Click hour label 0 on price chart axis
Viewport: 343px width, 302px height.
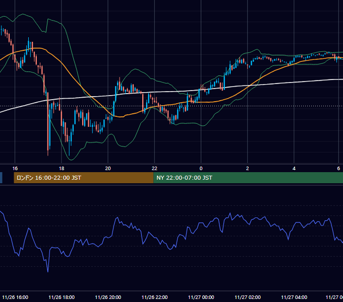(201, 169)
